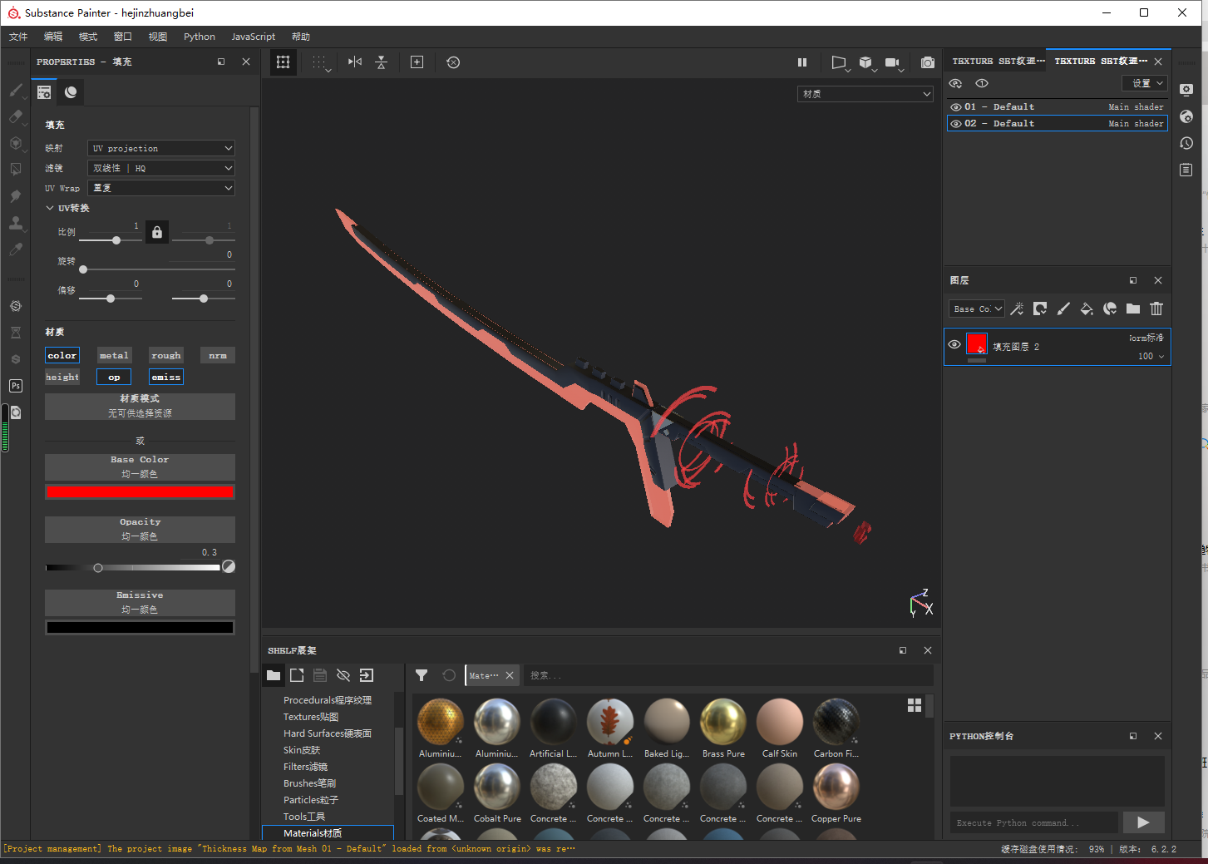Open the 文件 menu

tap(18, 37)
